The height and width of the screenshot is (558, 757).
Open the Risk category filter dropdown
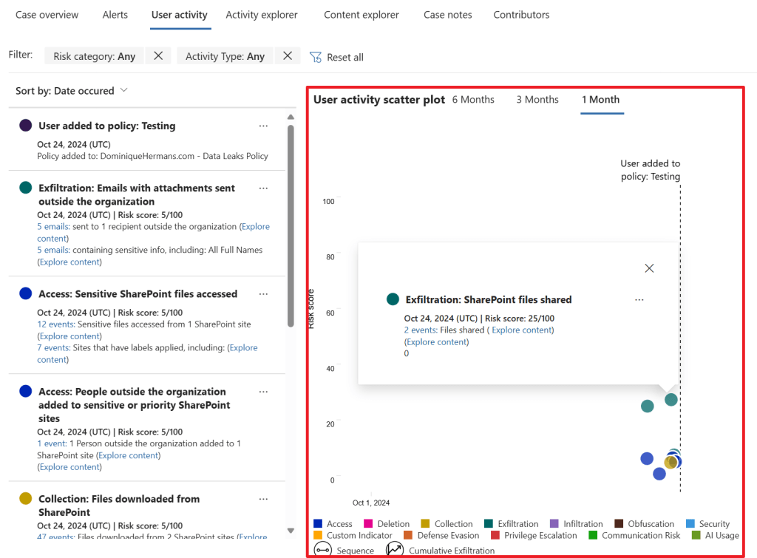click(95, 56)
